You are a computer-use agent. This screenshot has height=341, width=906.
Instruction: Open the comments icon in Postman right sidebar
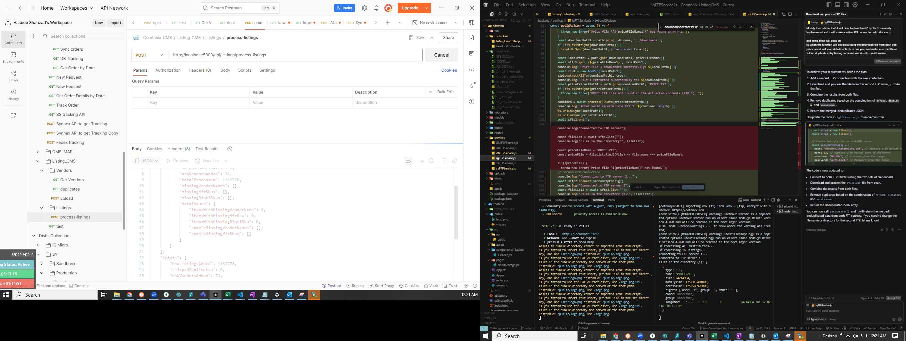coord(472,53)
